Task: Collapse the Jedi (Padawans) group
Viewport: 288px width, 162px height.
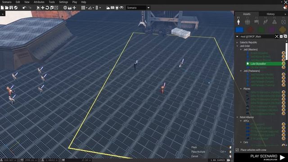Action: click(241, 71)
